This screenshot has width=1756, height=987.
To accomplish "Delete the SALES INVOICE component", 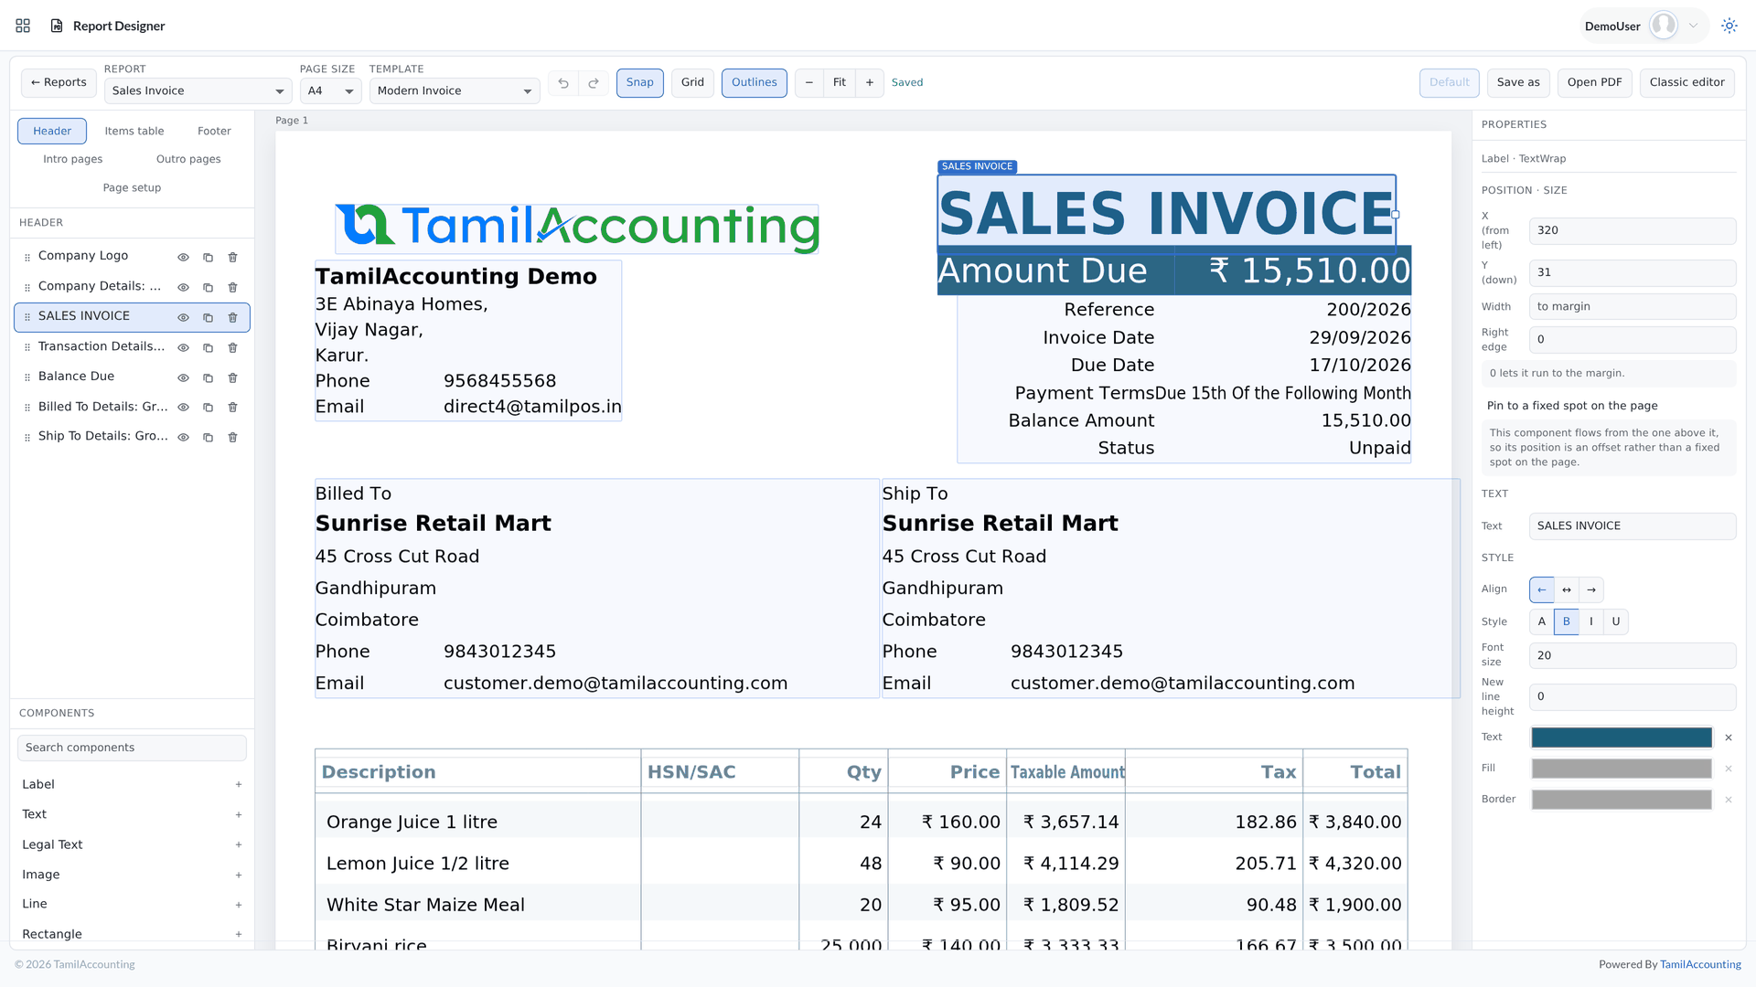I will click(232, 318).
